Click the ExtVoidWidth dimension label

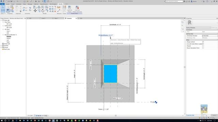tap(115, 25)
